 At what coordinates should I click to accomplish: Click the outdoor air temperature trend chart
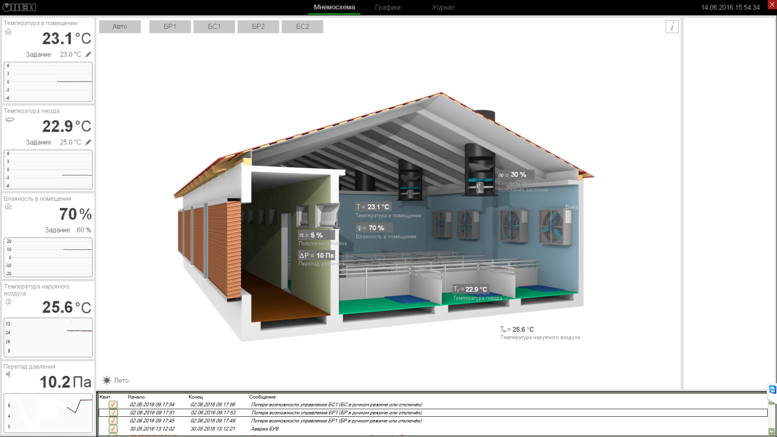coord(48,337)
